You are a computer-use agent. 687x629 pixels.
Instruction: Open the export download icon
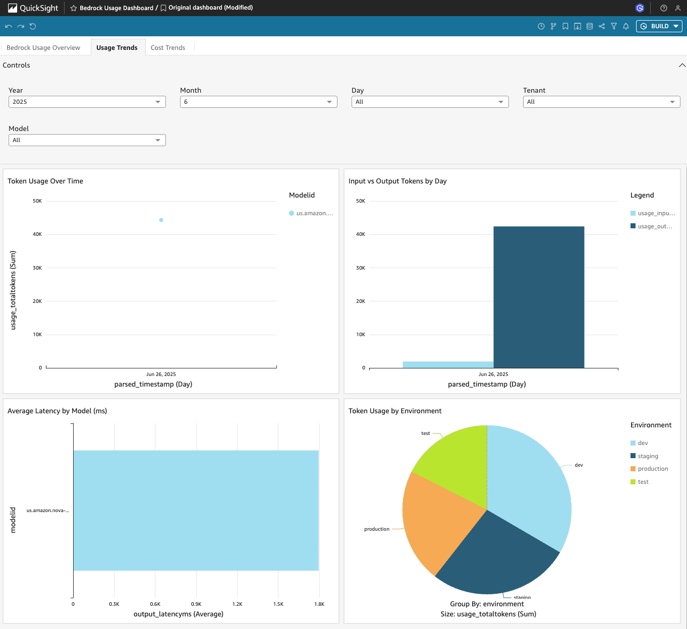pos(578,26)
